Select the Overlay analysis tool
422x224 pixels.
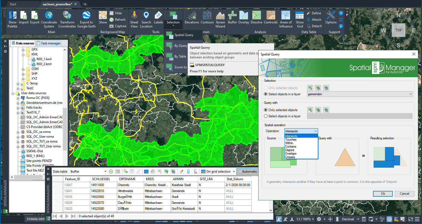(x=244, y=18)
